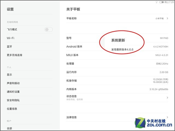Click the Wi-Fi status bar icon

coord(157,2)
